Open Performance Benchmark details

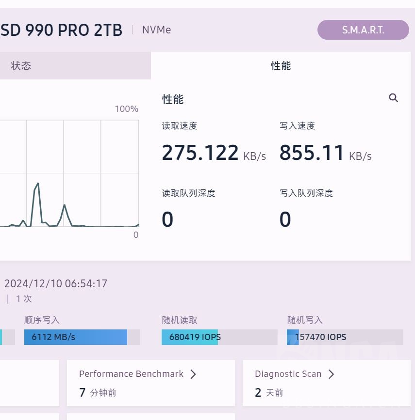point(131,374)
